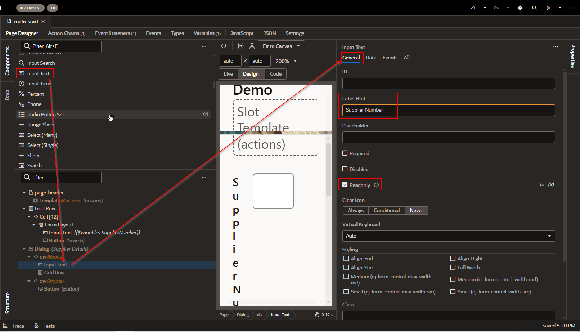Click the data bindings toggle icon

(x=240, y=46)
